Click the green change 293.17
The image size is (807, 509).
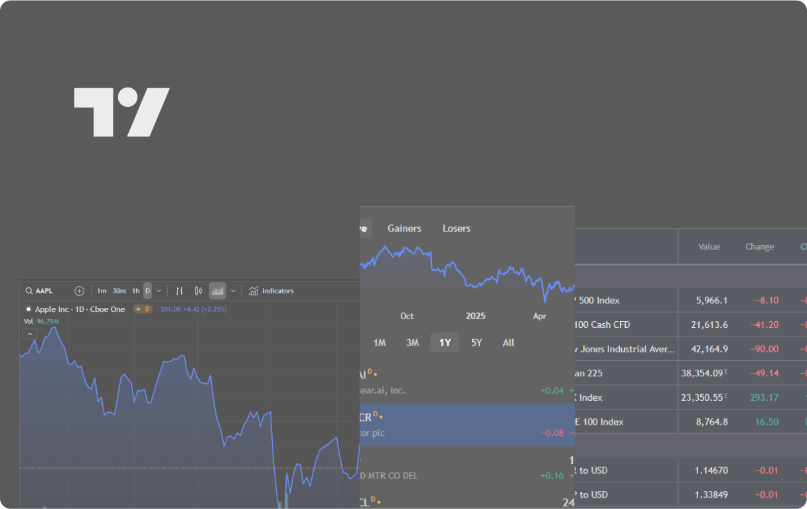pyautogui.click(x=765, y=398)
